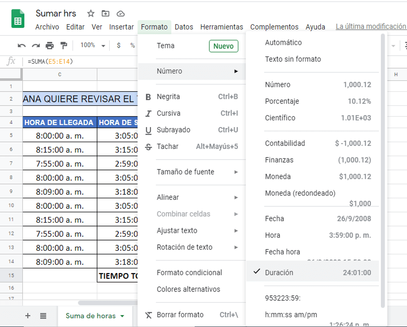Screen dimensions: 407x327
Task: Select Texto sin formato option
Action: tap(313, 59)
